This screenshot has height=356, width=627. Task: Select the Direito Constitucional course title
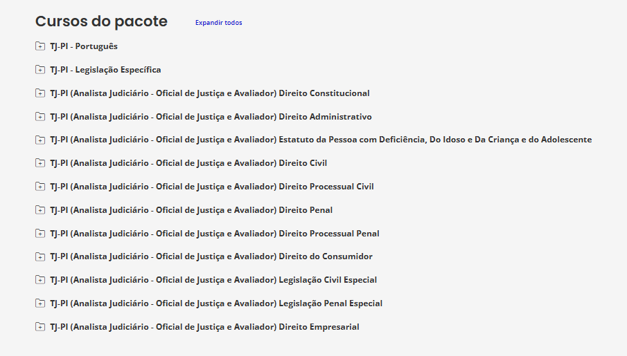210,93
